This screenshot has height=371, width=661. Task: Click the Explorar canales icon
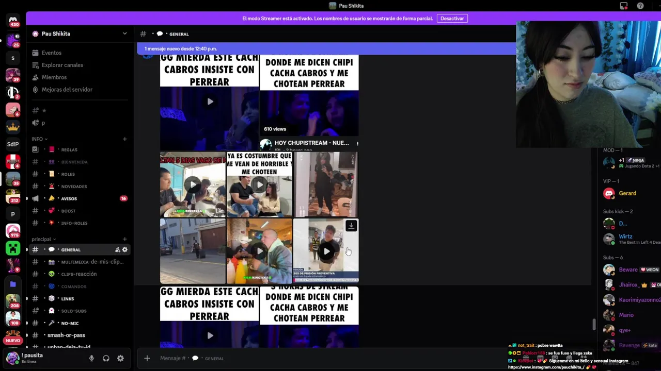[x=35, y=65]
